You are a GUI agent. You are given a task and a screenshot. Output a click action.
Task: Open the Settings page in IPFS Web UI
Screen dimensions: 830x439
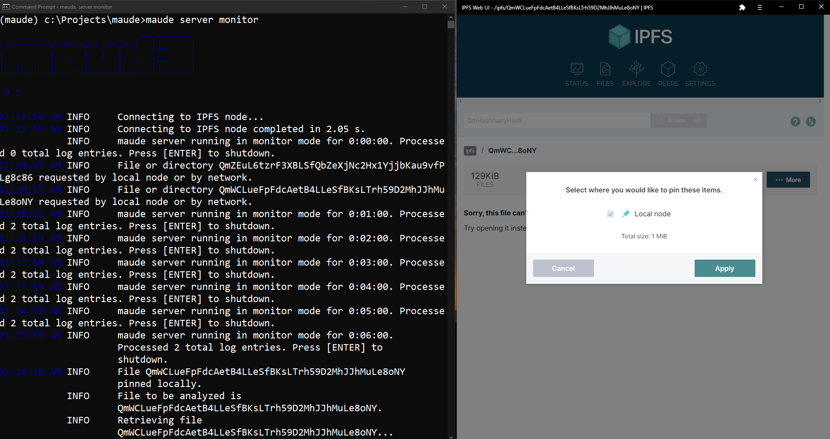tap(700, 75)
